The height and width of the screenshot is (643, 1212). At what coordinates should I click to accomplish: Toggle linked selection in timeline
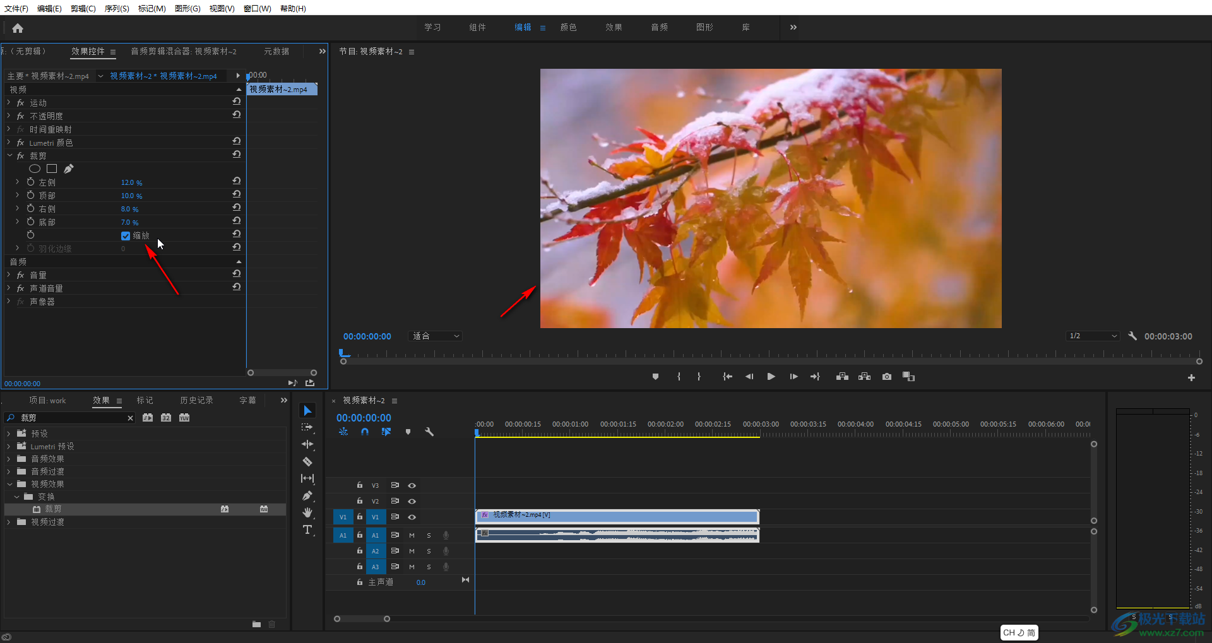pyautogui.click(x=386, y=432)
